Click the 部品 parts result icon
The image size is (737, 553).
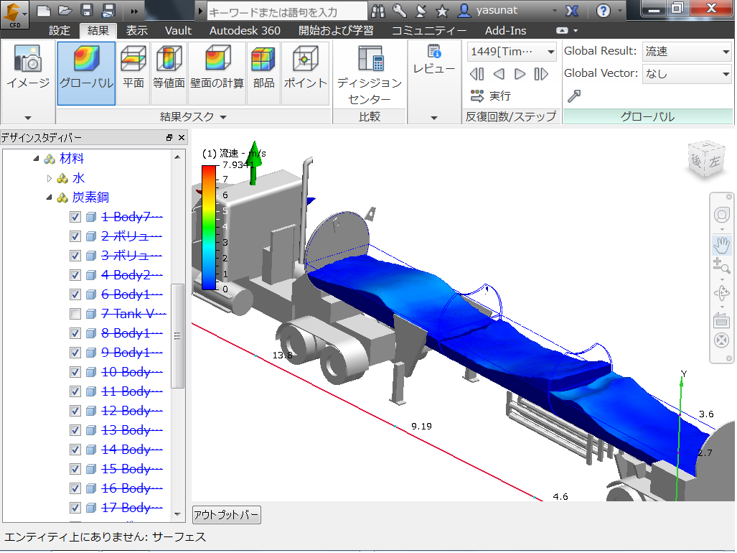[x=263, y=73]
